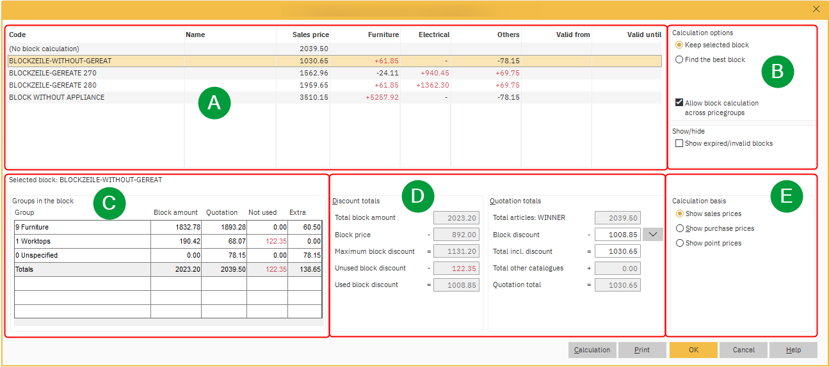Open the Block discount dropdown arrow
829x367 pixels.
[x=653, y=235]
